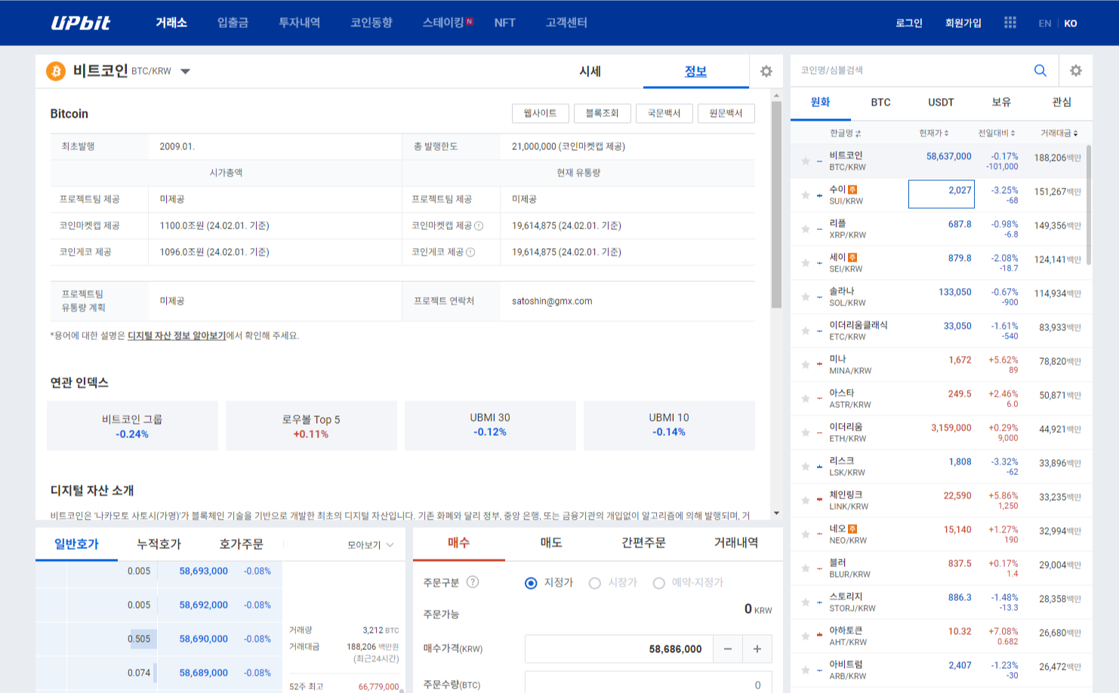Toggle star for 이더리움 ETH/KRW
This screenshot has height=693, width=1119.
tap(806, 433)
